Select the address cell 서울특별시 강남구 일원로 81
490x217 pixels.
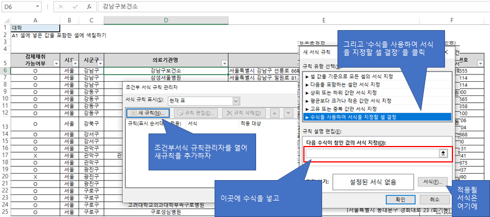(262, 78)
